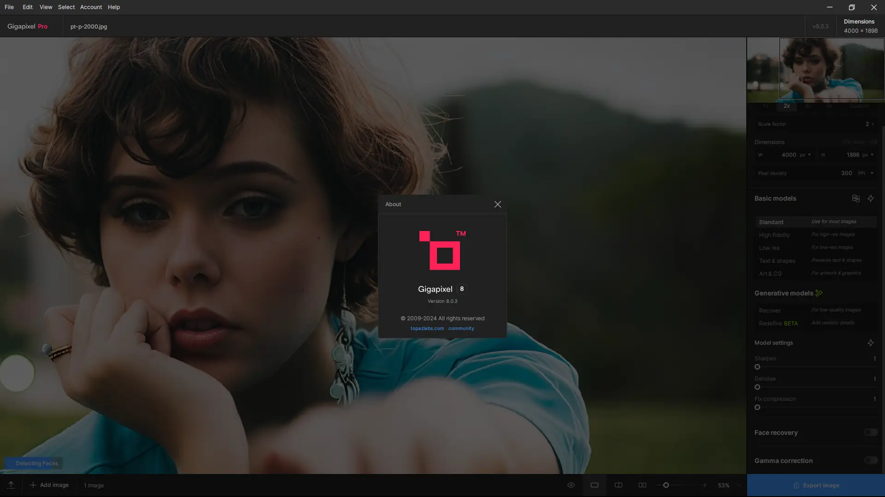
Task: Close the About dialog
Action: (x=497, y=204)
